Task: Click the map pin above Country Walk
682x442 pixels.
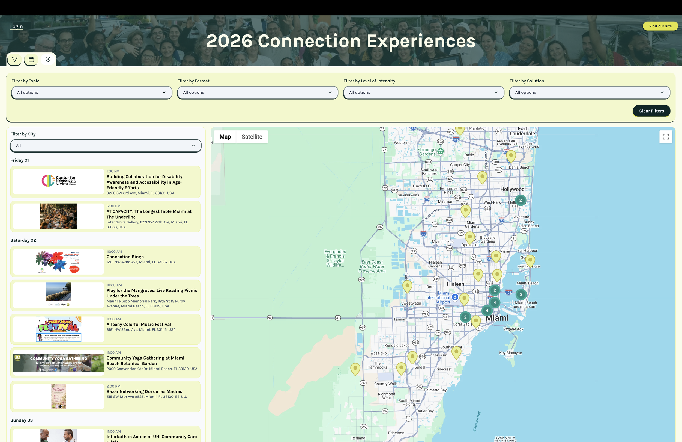Action: (x=401, y=369)
